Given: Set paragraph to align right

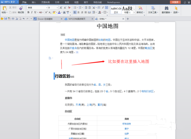Looking at the screenshot, I should click(82, 12).
